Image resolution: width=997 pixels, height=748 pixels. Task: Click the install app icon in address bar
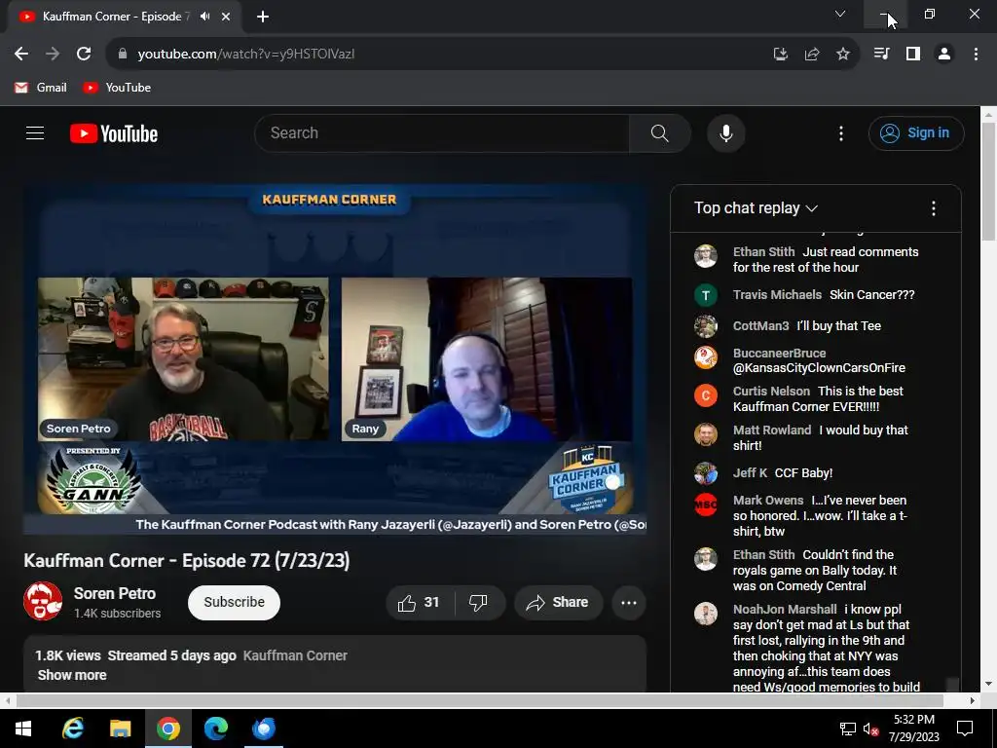coord(780,55)
